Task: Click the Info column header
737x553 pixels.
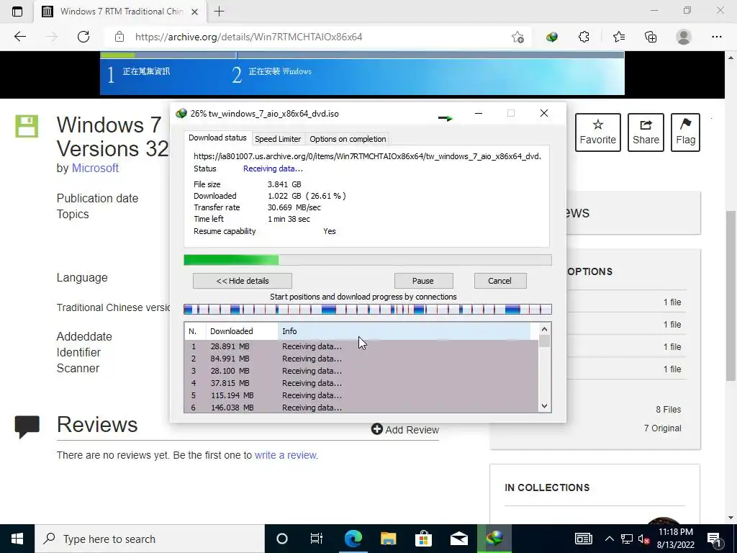Action: [x=404, y=331]
